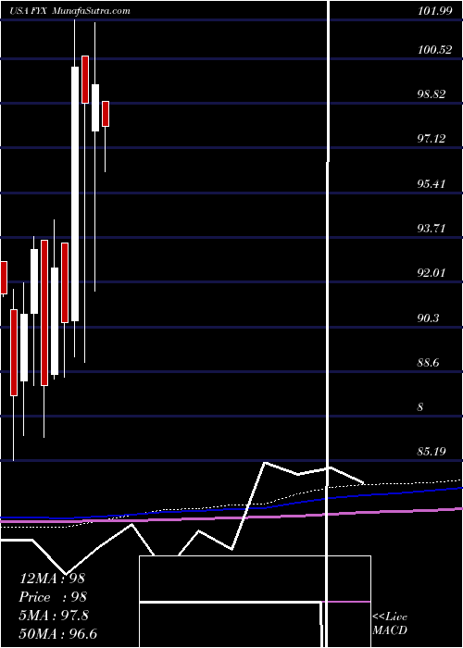Select the 95.41 price axis label

point(432,183)
